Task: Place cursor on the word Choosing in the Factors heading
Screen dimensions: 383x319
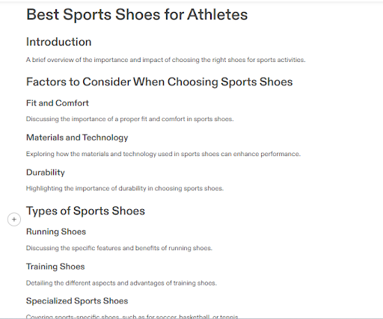Action: coord(193,82)
